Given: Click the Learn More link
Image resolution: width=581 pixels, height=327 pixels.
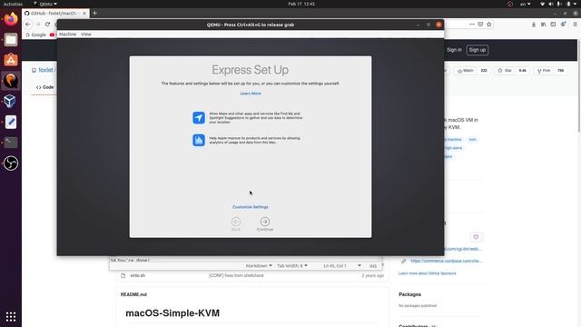Looking at the screenshot, I should pyautogui.click(x=251, y=94).
